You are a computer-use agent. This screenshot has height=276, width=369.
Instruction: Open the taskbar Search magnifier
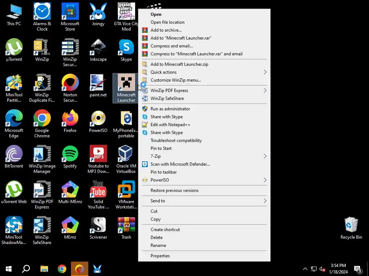(26, 269)
